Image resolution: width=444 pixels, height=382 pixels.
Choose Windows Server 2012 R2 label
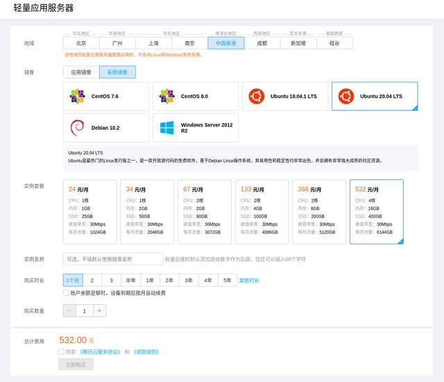point(207,128)
